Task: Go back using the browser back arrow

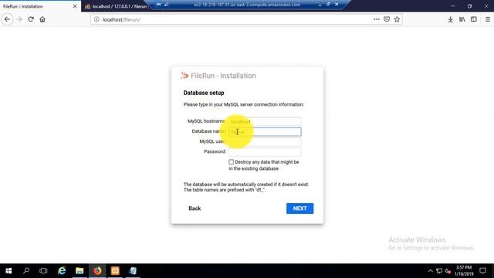Action: [7, 19]
